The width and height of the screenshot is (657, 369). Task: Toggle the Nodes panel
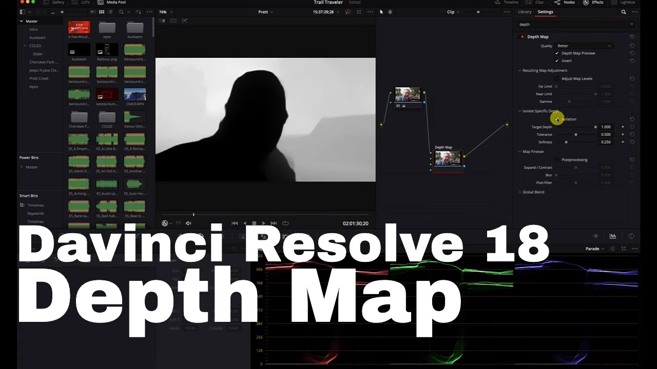[565, 3]
